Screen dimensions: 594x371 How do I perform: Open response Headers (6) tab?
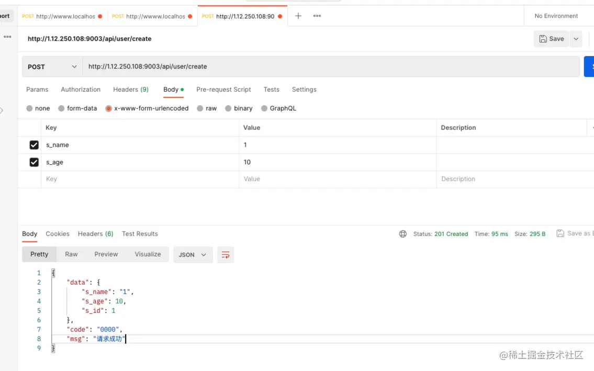coord(95,234)
